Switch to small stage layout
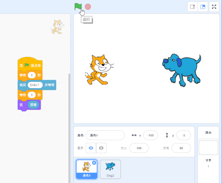The image size is (222, 183). tap(192, 7)
